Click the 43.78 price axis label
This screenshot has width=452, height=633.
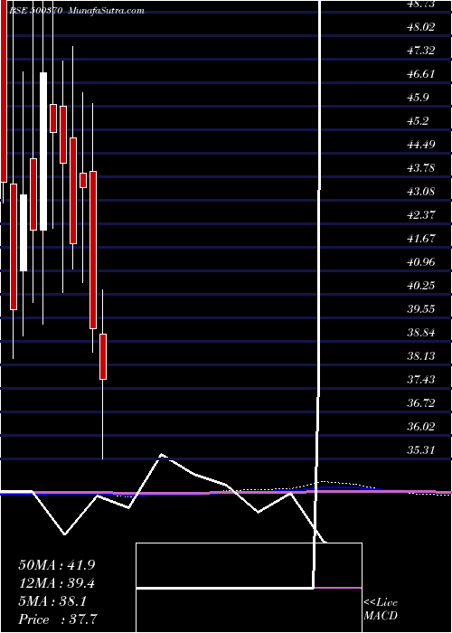(421, 168)
